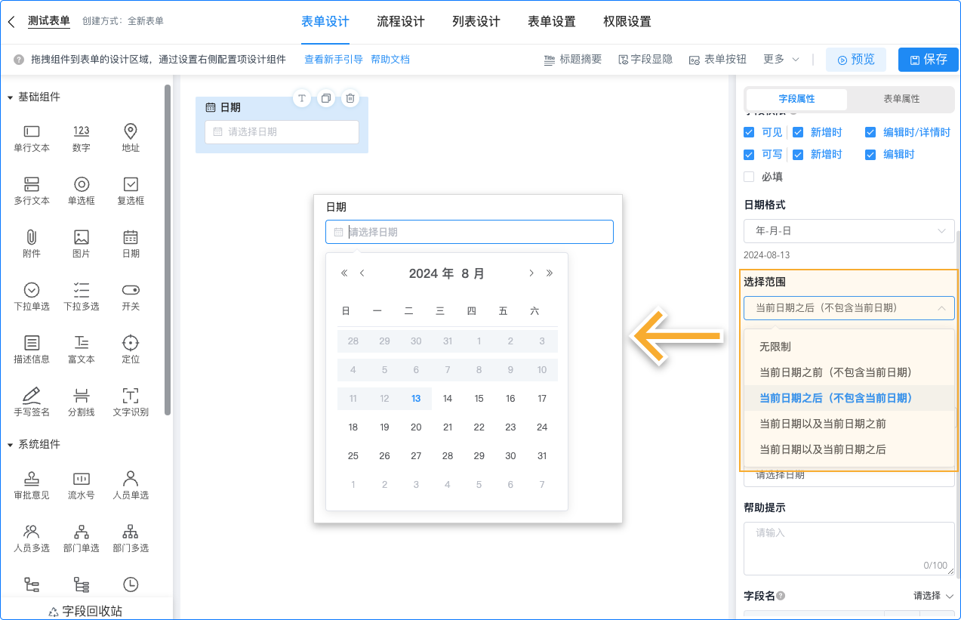961x620 pixels.
Task: Select the 审批意见 system component
Action: pos(31,483)
